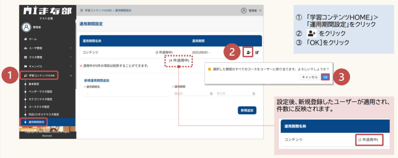Click the 運用期間名 text input field

(x=124, y=94)
